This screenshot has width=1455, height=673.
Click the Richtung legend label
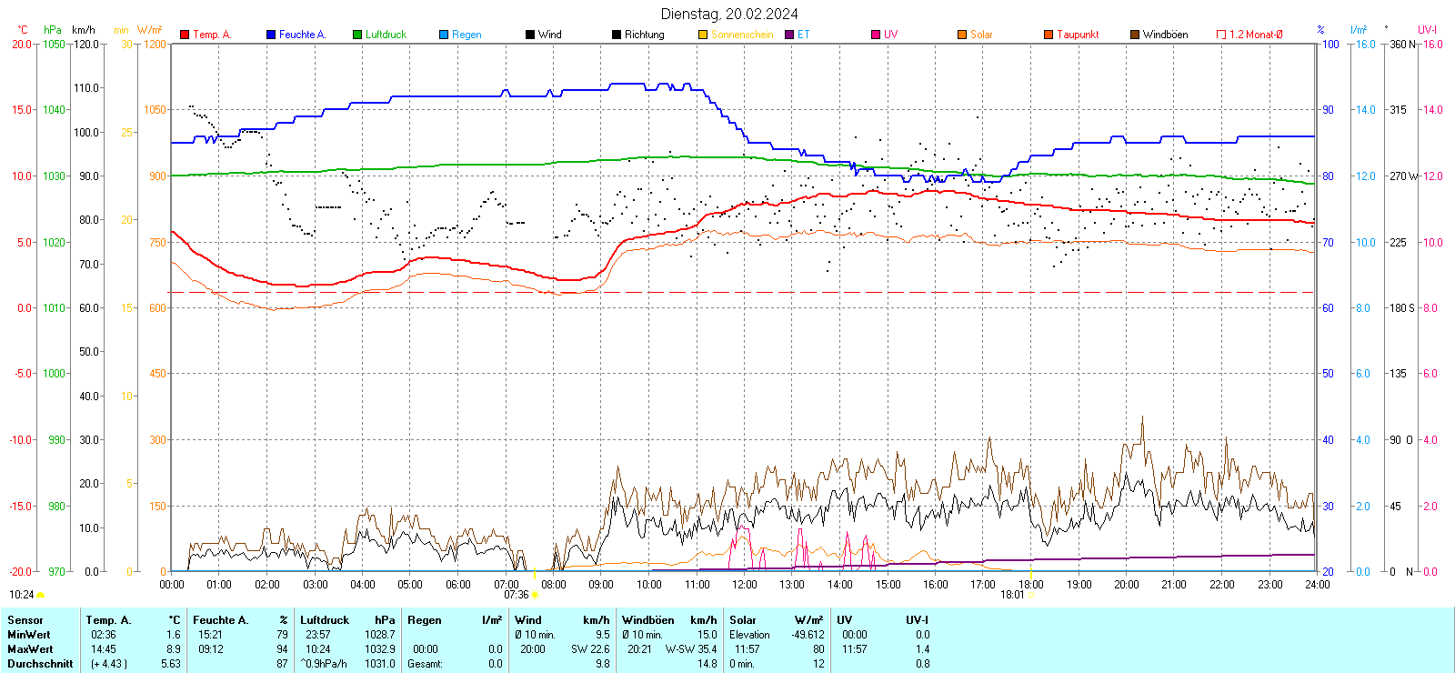pos(644,35)
